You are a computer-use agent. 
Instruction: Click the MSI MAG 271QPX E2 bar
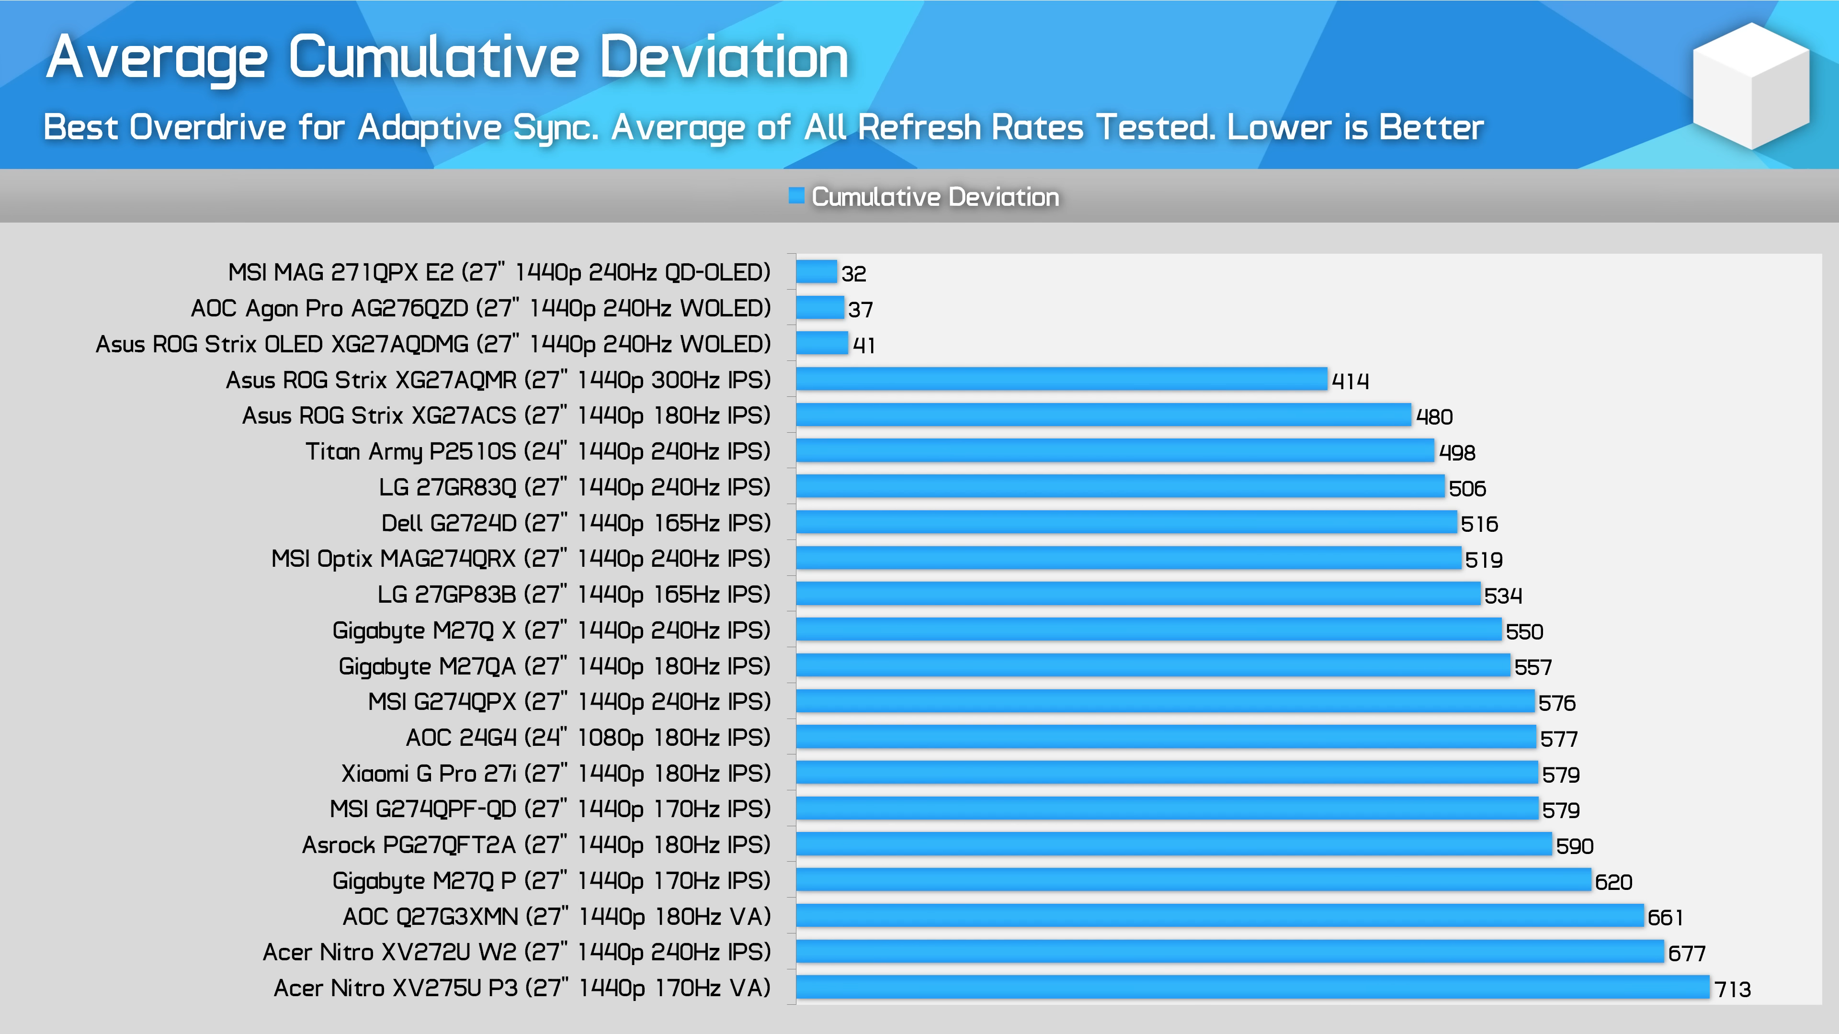tap(817, 272)
